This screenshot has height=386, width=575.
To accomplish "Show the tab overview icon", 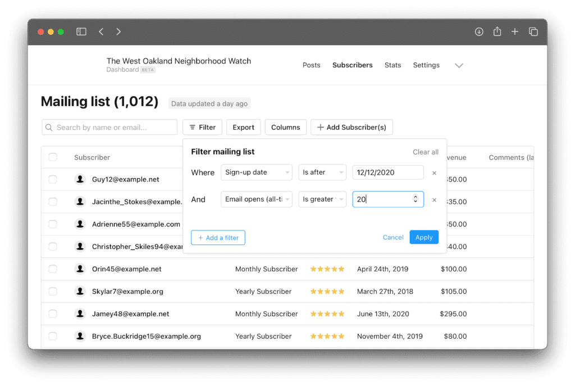I will pyautogui.click(x=533, y=32).
